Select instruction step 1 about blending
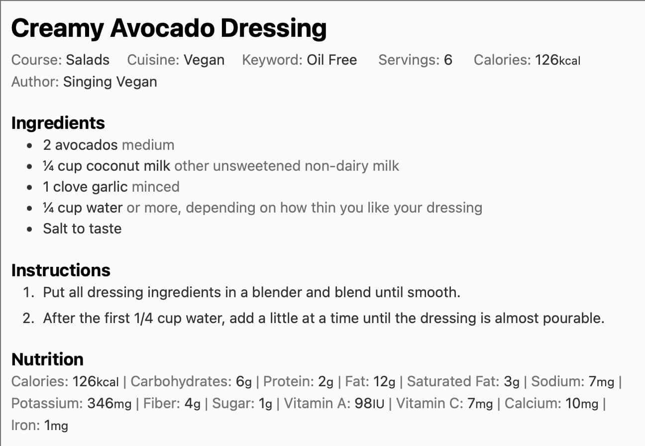The height and width of the screenshot is (446, 645). coord(251,292)
